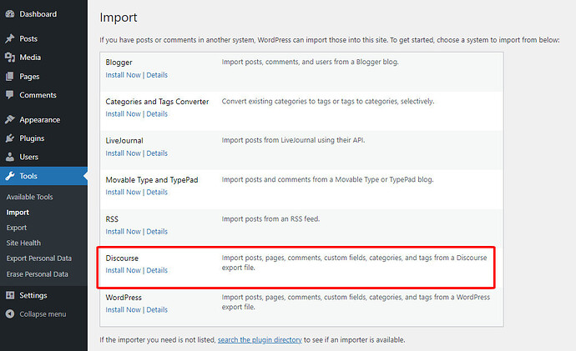The width and height of the screenshot is (576, 351).
Task: Click the Dashboard gauge icon
Action: pyautogui.click(x=10, y=14)
